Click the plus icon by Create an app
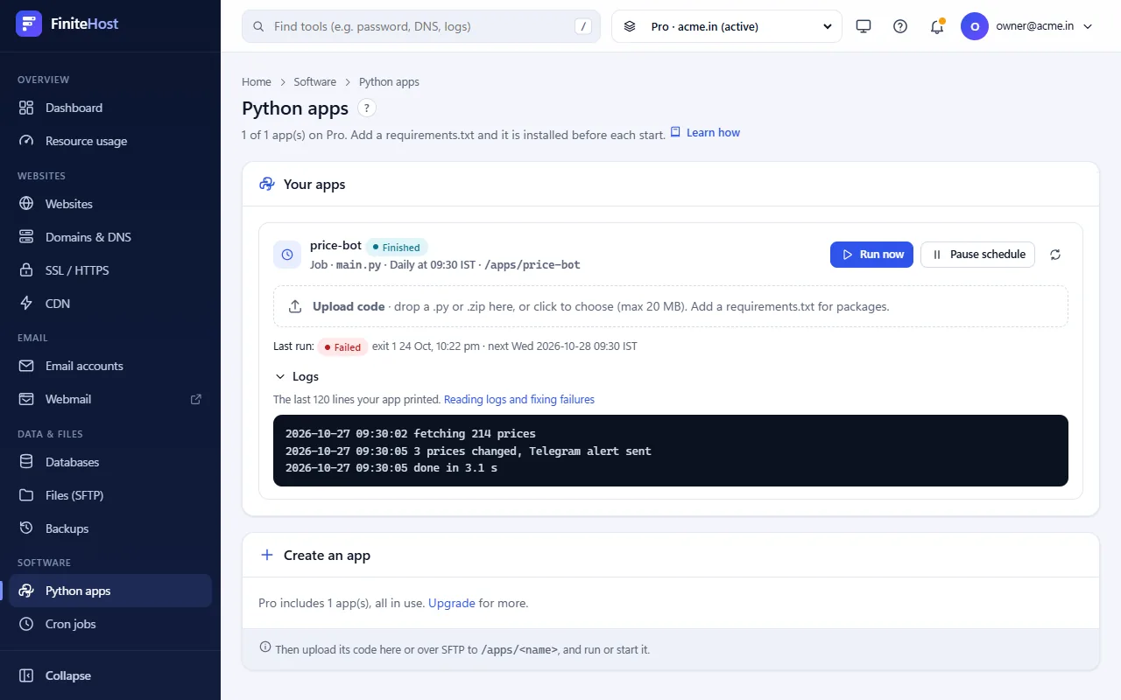This screenshot has width=1121, height=700. (267, 556)
